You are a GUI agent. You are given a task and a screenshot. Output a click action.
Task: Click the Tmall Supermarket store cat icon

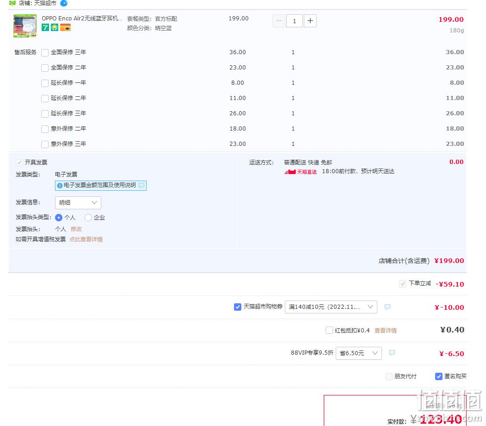tap(12, 3)
